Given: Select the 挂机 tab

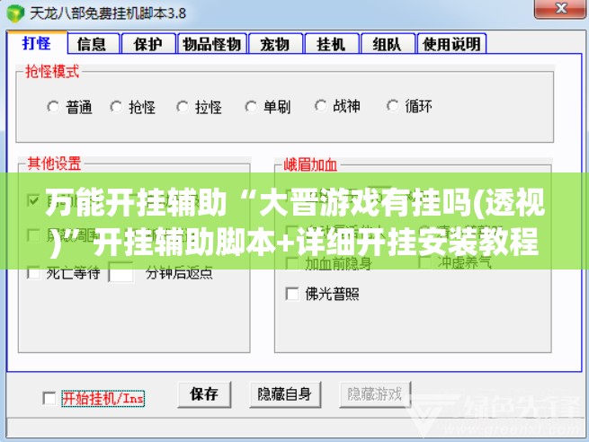Looking at the screenshot, I should point(332,44).
